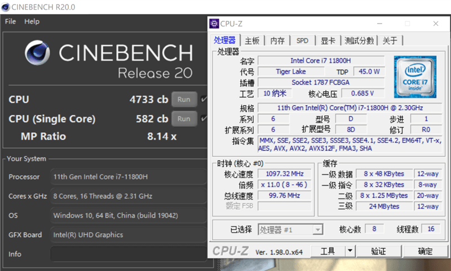Select the 'Tiger Lake' codename value

tap(291, 72)
